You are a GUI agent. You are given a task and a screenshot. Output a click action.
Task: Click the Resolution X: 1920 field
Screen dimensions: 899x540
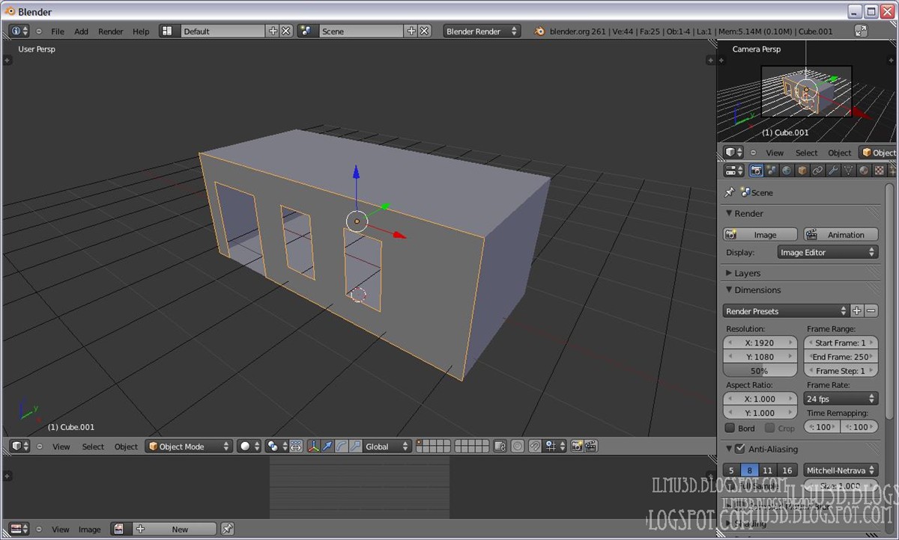(760, 343)
